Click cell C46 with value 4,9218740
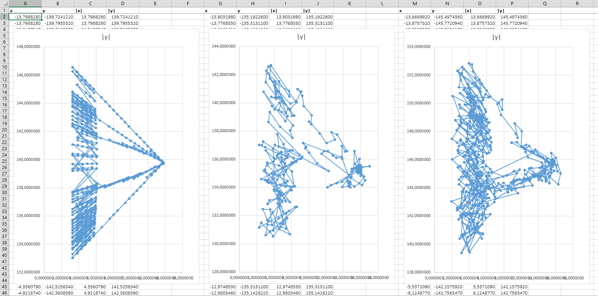This screenshot has height=296, width=598. pyautogui.click(x=90, y=293)
